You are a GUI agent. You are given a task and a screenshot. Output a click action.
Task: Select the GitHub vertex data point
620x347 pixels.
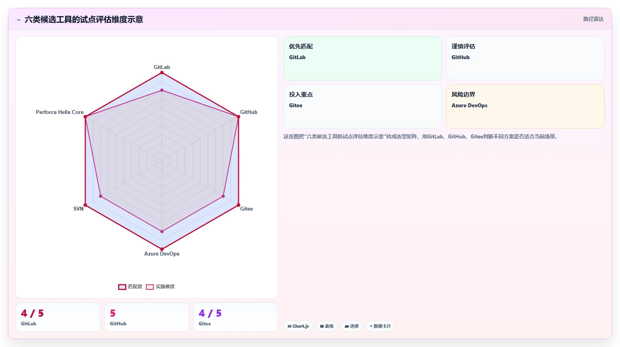(x=238, y=117)
